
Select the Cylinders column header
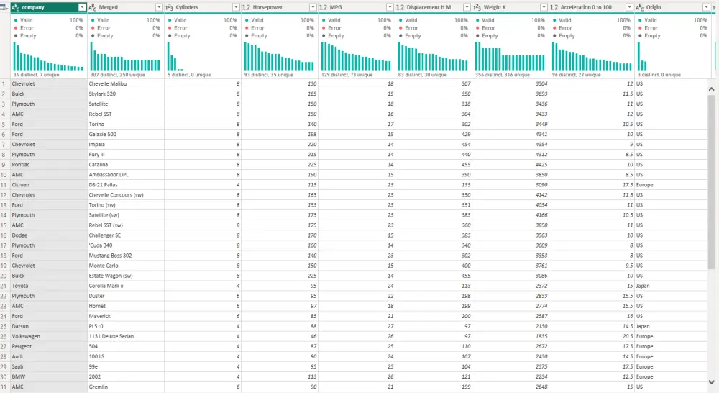point(202,7)
